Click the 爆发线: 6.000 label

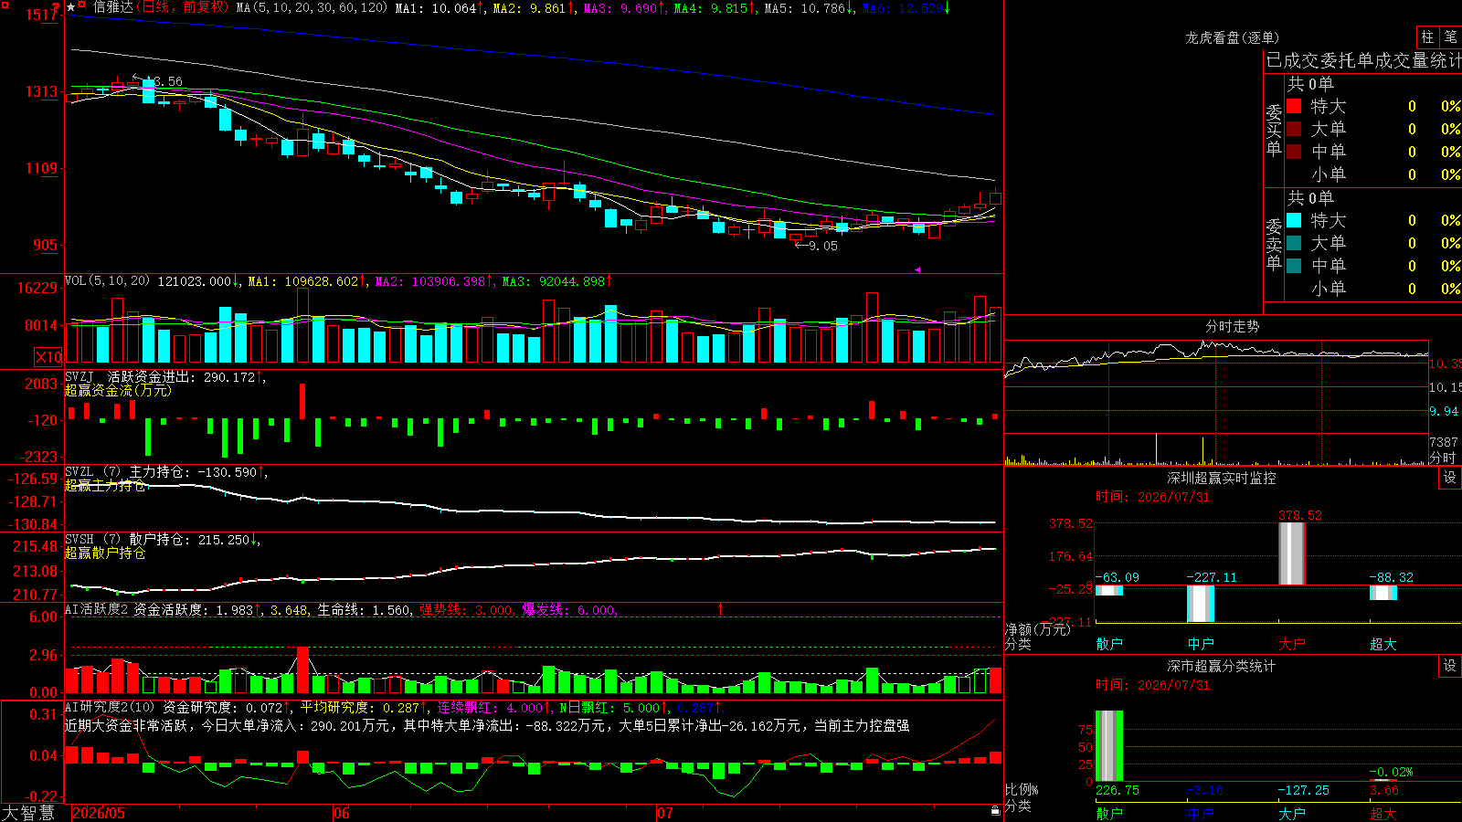click(x=569, y=609)
